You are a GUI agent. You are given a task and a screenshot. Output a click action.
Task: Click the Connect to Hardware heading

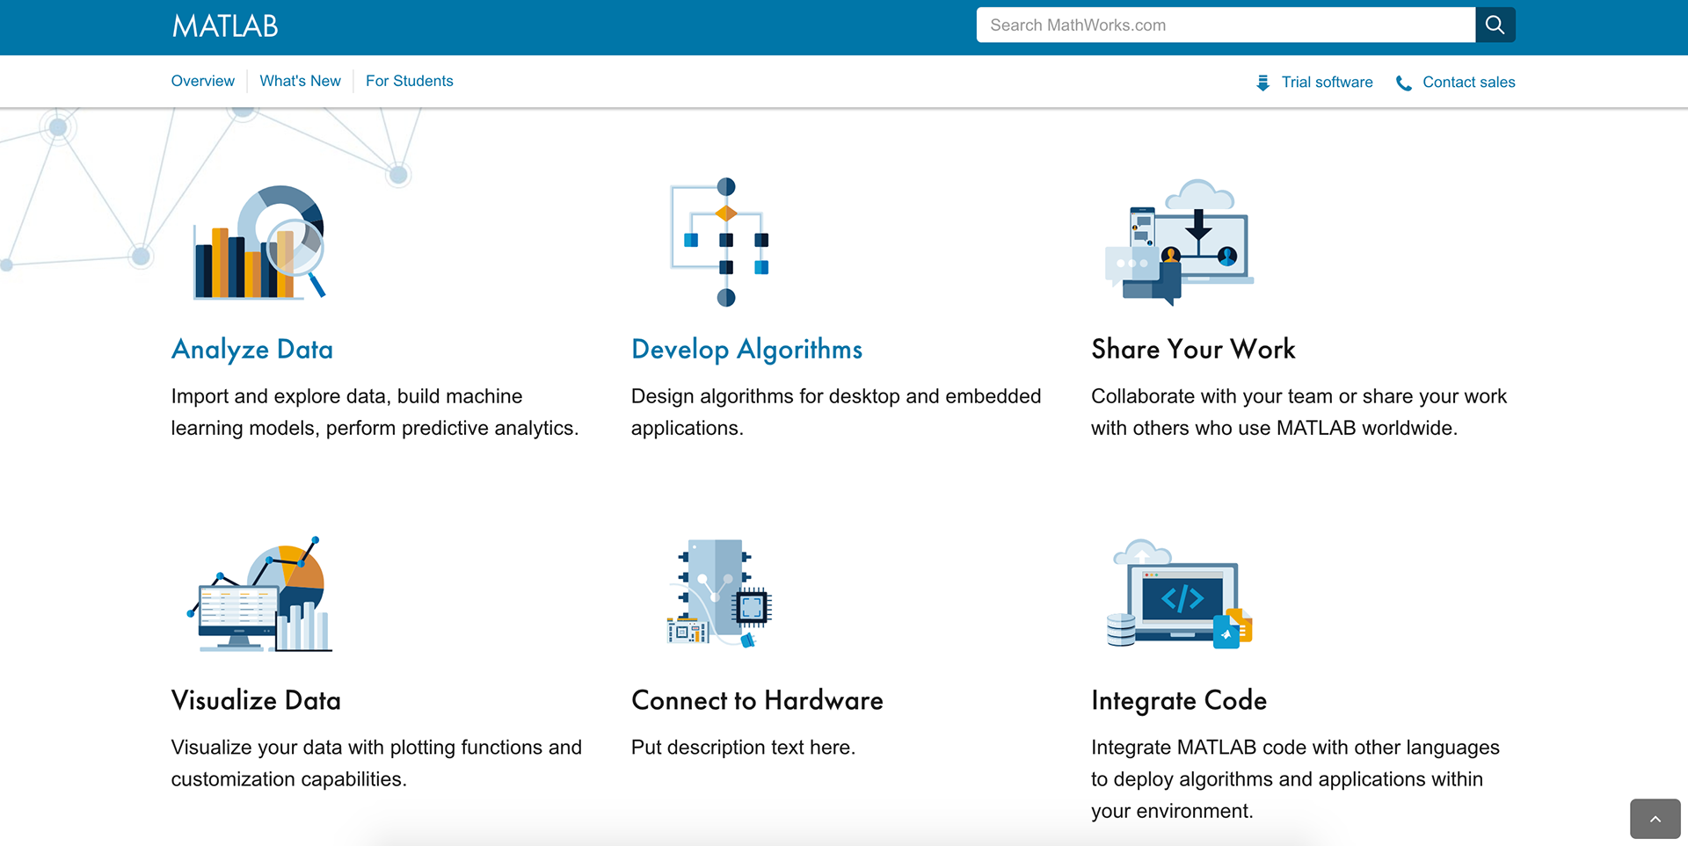(x=757, y=700)
